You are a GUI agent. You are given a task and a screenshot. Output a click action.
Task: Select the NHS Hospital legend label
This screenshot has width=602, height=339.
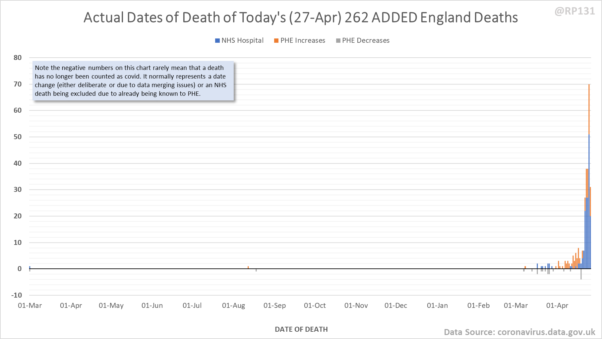pyautogui.click(x=242, y=40)
